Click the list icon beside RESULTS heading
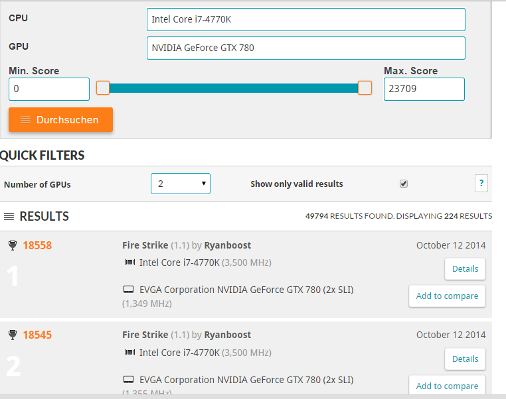Image resolution: width=506 pixels, height=399 pixels. click(x=9, y=217)
